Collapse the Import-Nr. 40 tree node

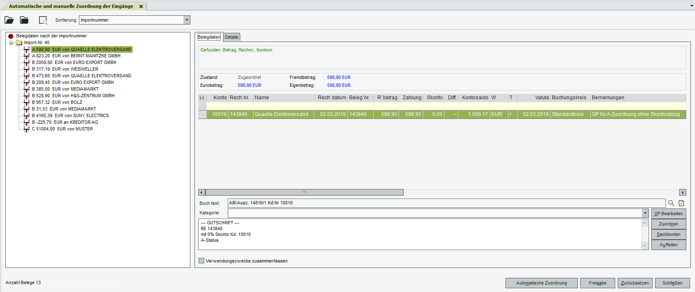[11, 43]
